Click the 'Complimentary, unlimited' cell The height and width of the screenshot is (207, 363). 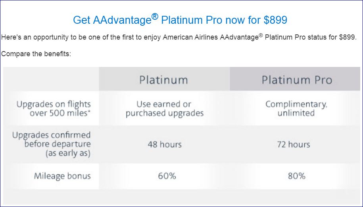click(296, 109)
